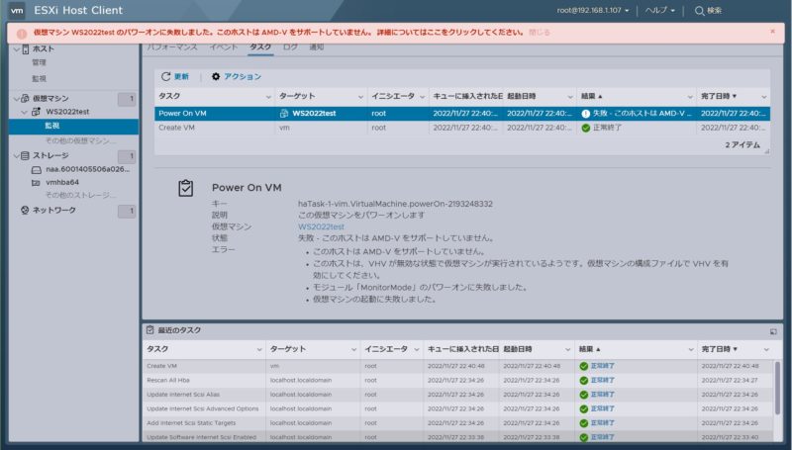The width and height of the screenshot is (792, 450).
Task: Sort by イニシエータ column in task table
Action: coord(393,96)
